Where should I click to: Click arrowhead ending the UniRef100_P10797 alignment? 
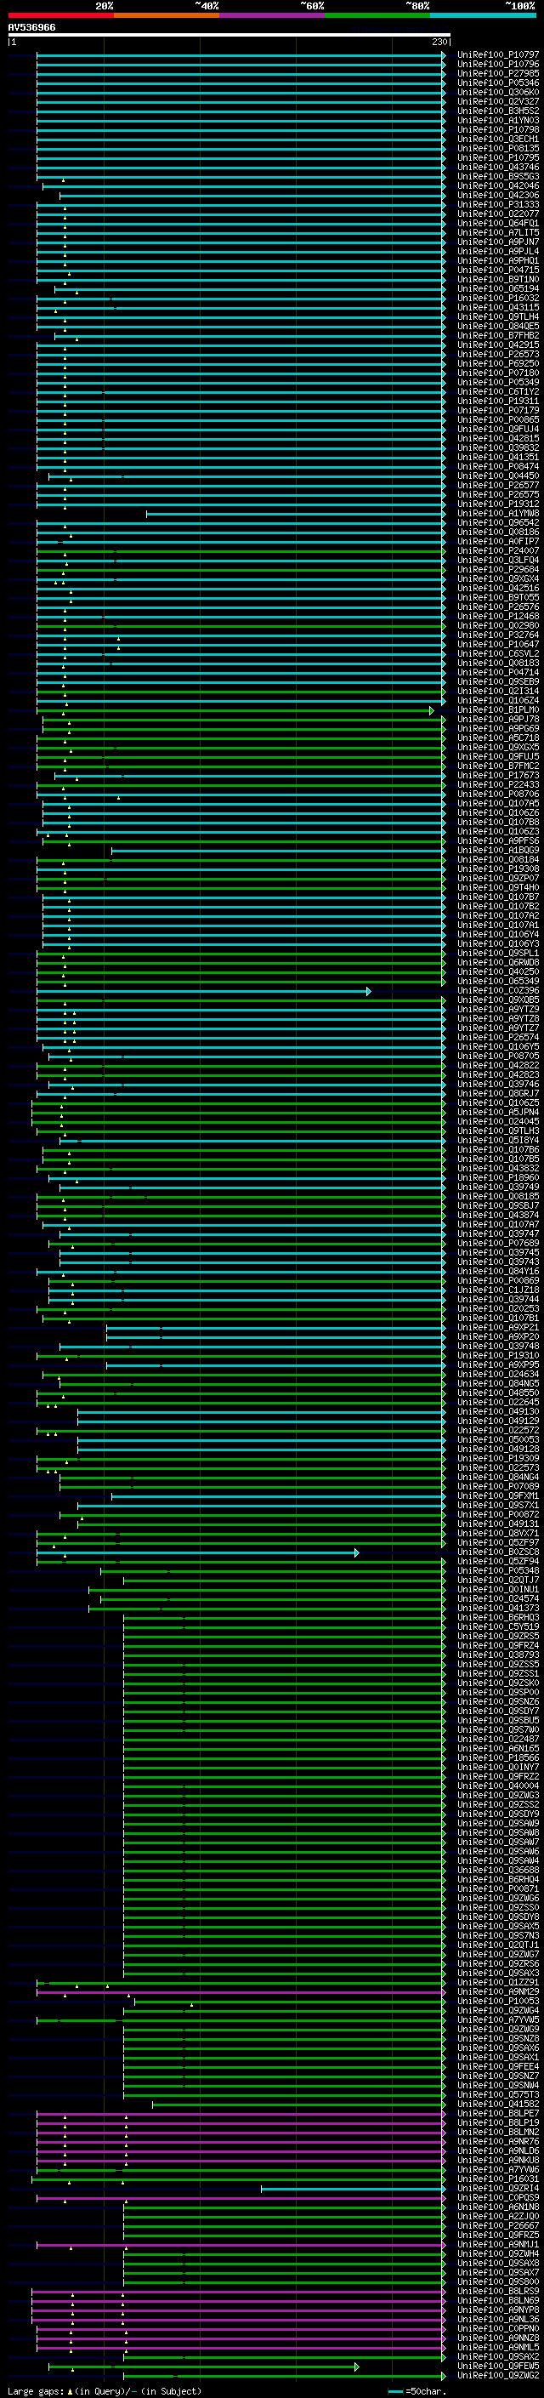444,55
